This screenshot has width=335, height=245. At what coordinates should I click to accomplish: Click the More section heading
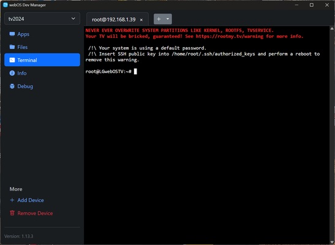click(x=16, y=189)
